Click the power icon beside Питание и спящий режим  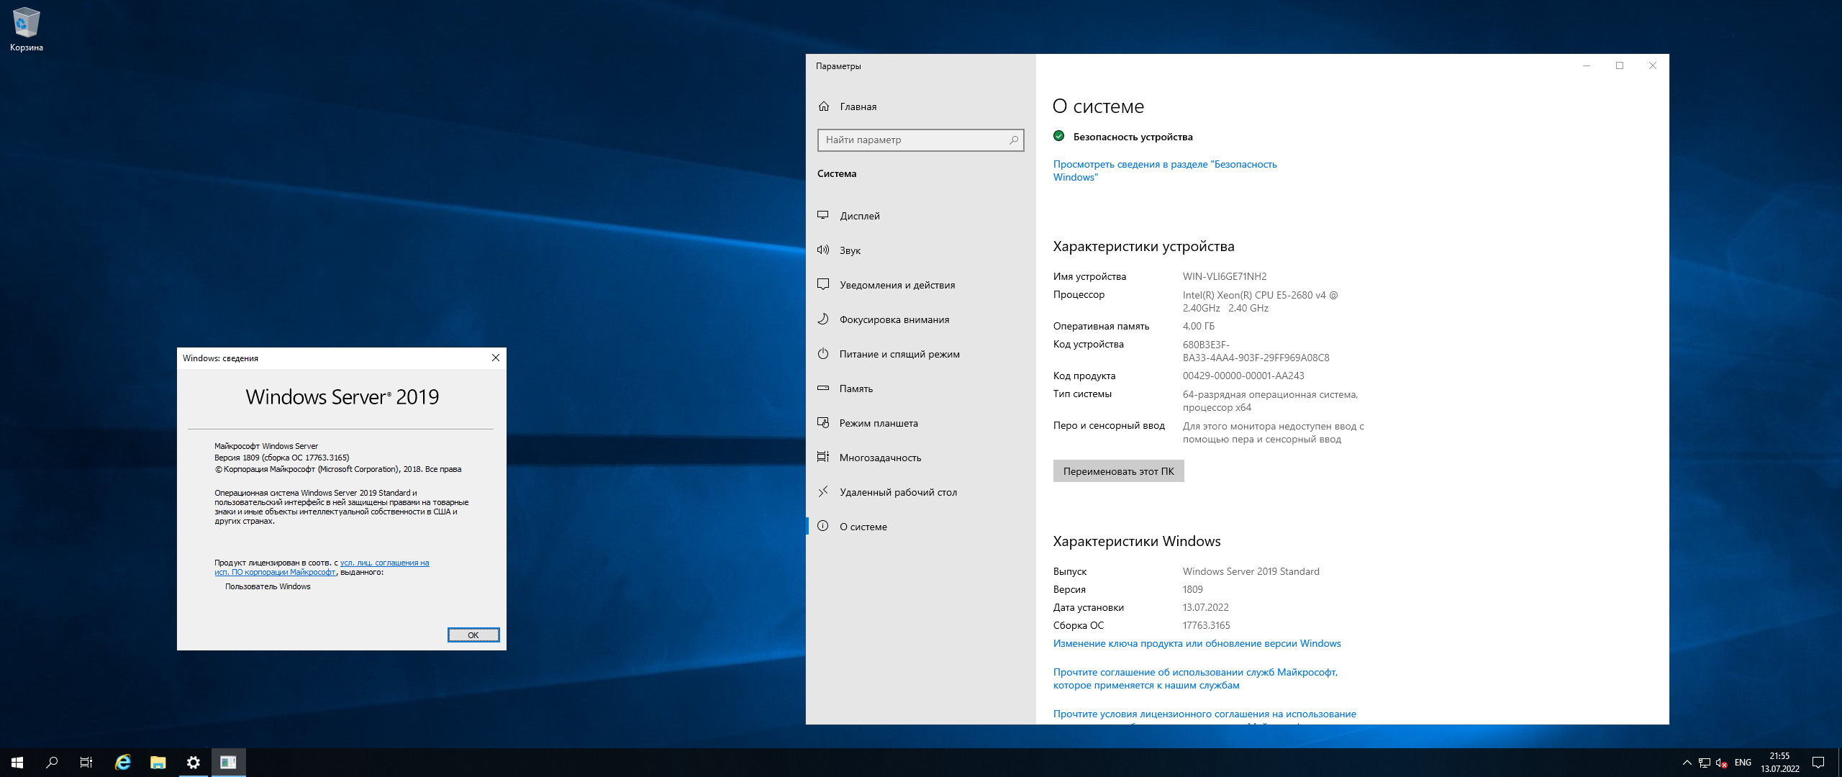(823, 353)
